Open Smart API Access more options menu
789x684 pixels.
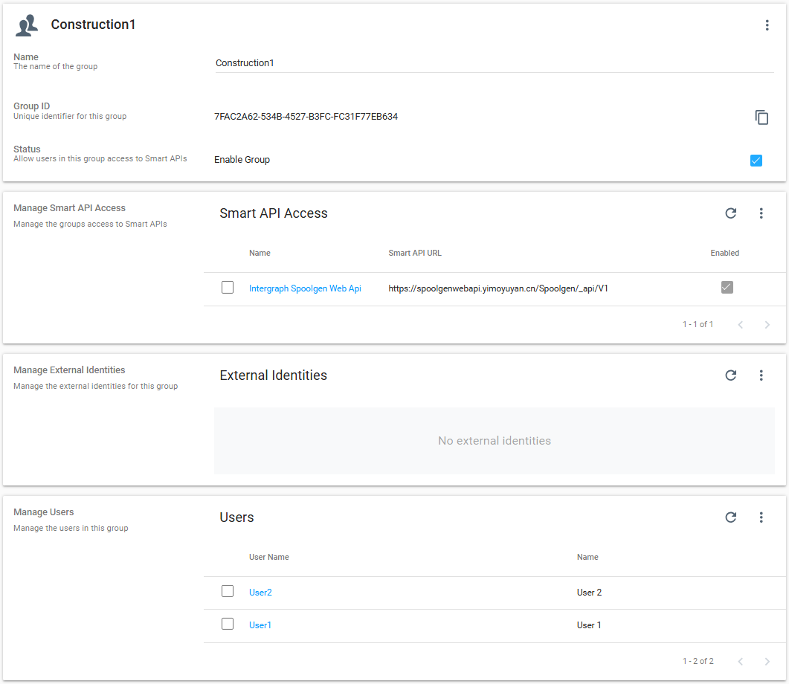click(x=761, y=213)
